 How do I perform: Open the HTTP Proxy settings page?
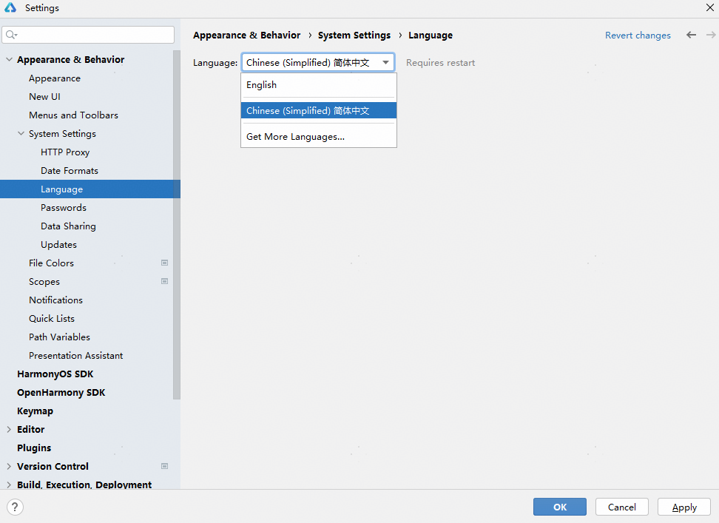pyautogui.click(x=65, y=152)
